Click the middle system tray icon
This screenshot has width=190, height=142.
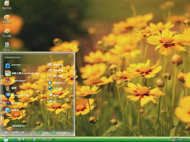176,139
